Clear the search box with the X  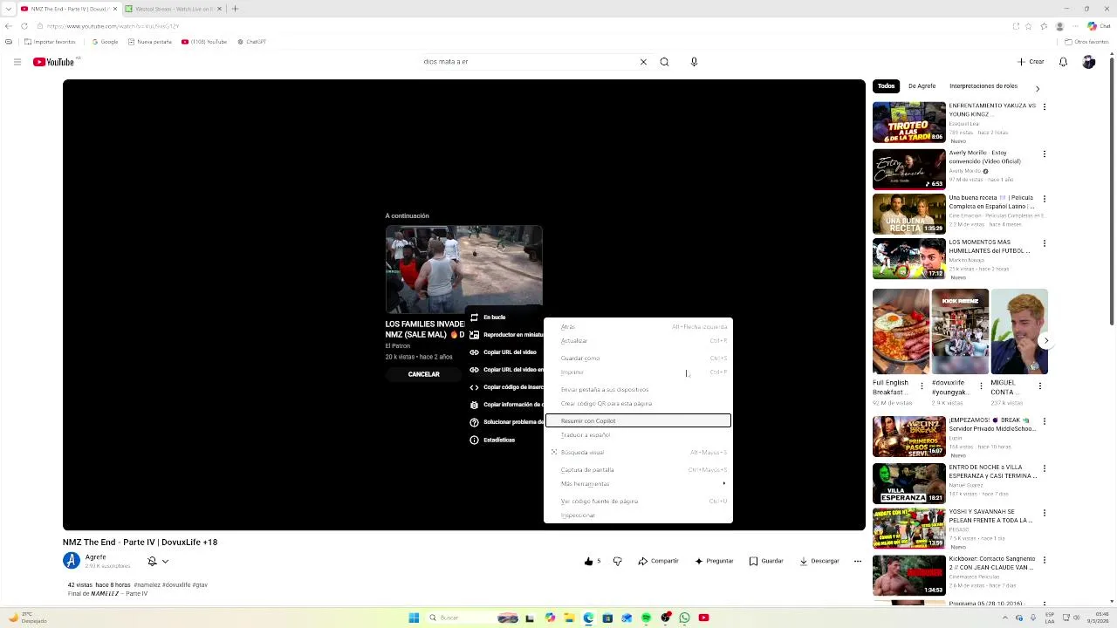coord(643,62)
